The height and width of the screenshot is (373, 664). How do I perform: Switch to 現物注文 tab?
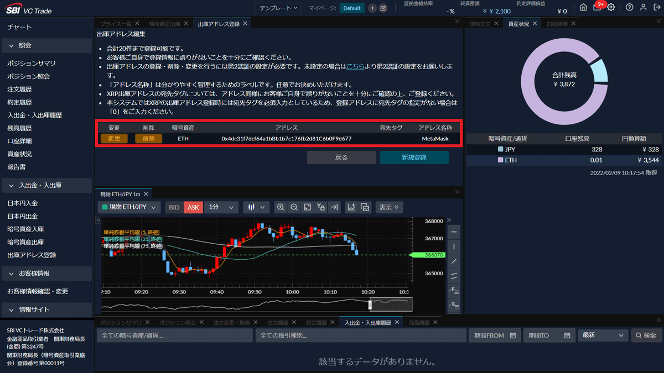(480, 24)
